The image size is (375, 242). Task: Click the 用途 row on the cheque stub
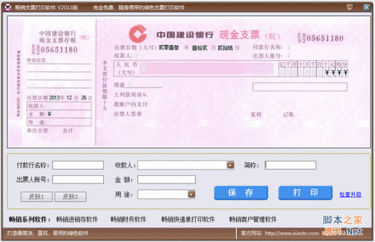pyautogui.click(x=59, y=122)
